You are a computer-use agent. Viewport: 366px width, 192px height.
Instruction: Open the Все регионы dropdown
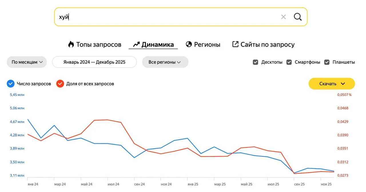165,62
